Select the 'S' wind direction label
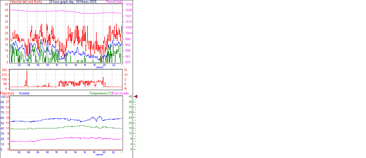 [125, 79]
